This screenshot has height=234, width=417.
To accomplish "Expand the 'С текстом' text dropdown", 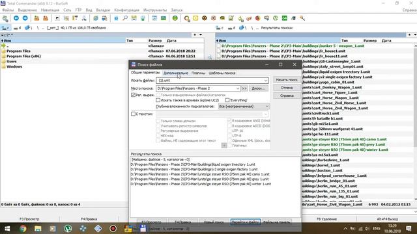I will click(265, 114).
